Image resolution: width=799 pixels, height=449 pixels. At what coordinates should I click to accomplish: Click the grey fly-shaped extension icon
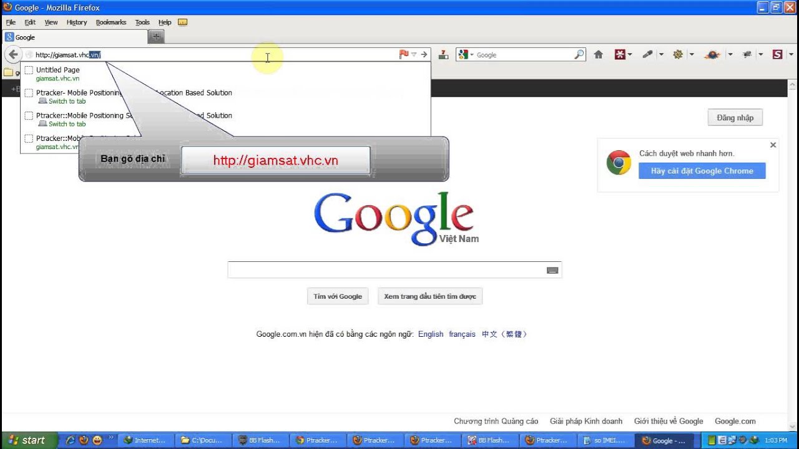point(747,55)
